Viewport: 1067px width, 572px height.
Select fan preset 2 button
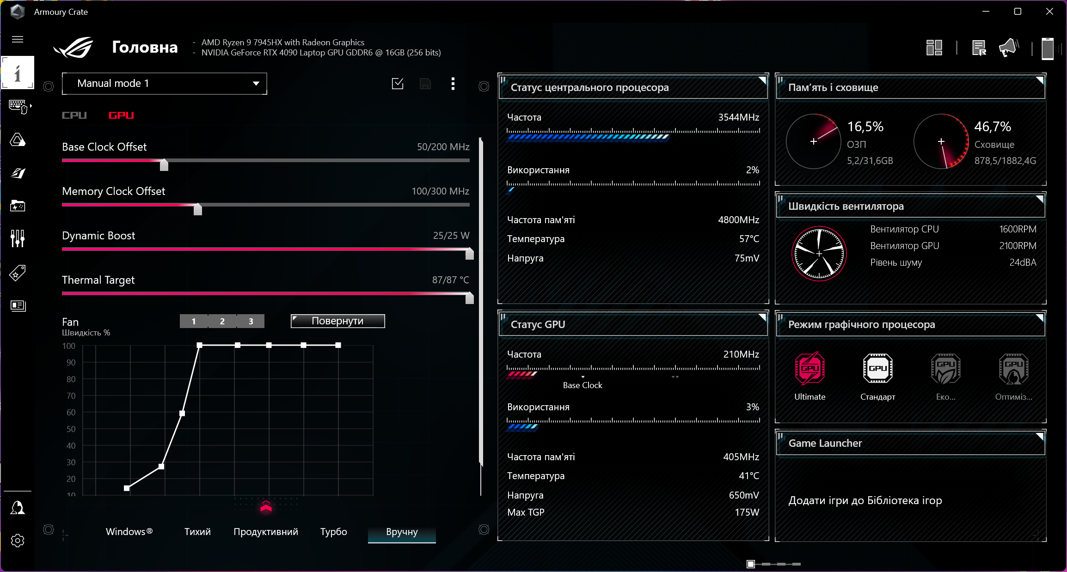click(222, 321)
